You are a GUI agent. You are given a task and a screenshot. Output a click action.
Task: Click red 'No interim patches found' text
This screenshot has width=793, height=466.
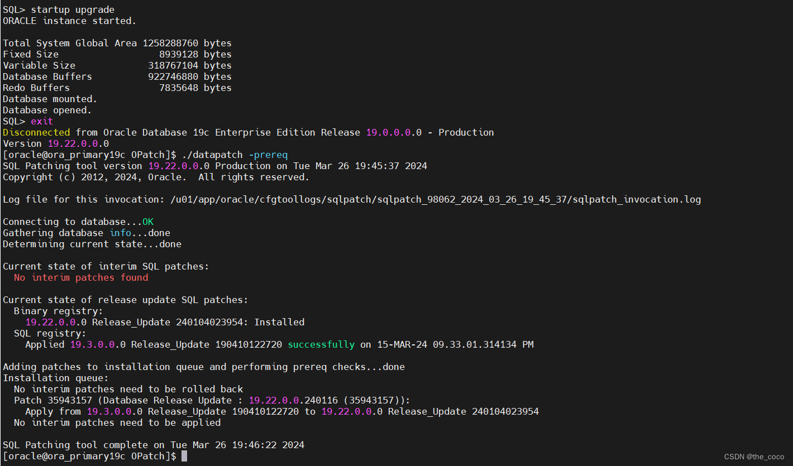pyautogui.click(x=81, y=277)
